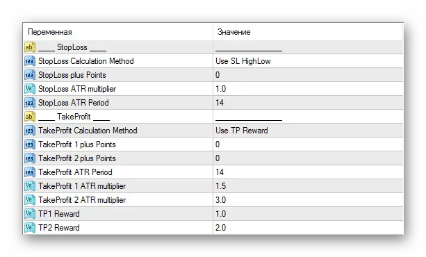The height and width of the screenshot is (257, 426).
Task: Click the string icon beside StopLoss header
Action: 30,47
